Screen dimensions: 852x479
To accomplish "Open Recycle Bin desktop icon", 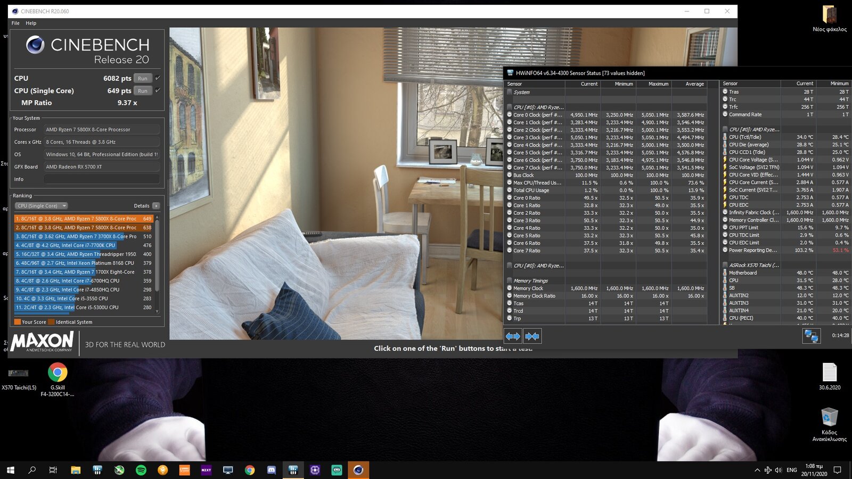I will tap(829, 424).
